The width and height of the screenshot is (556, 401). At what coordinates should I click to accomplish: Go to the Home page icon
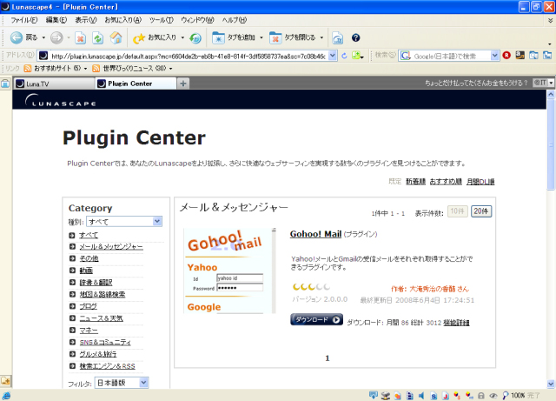tap(116, 37)
